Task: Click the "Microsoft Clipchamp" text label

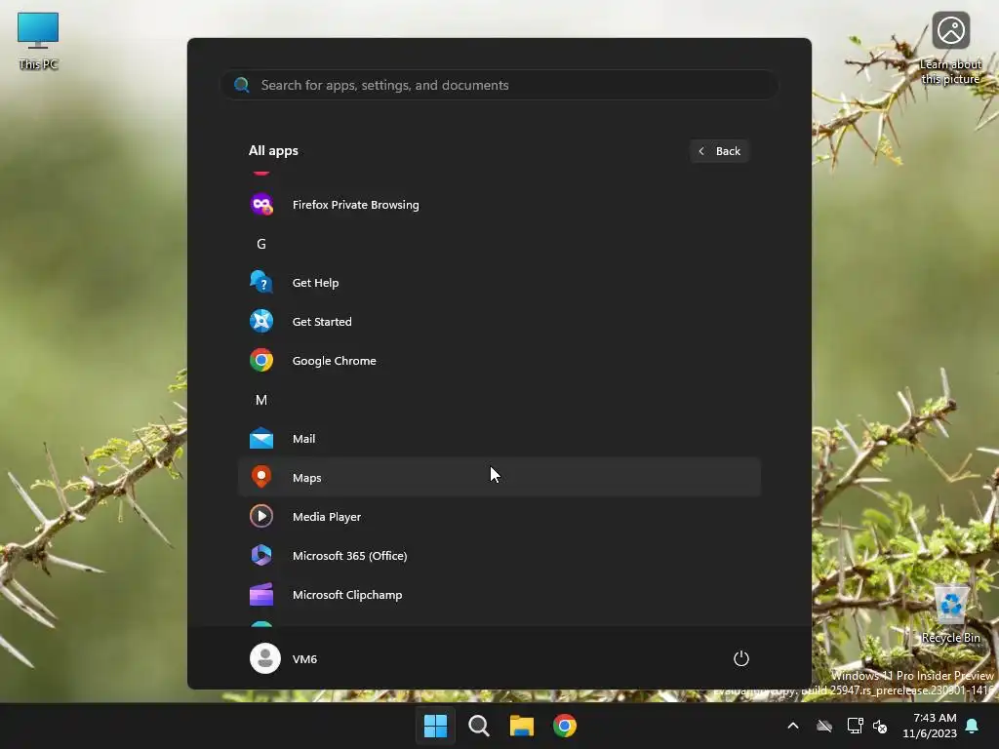Action: point(347,595)
